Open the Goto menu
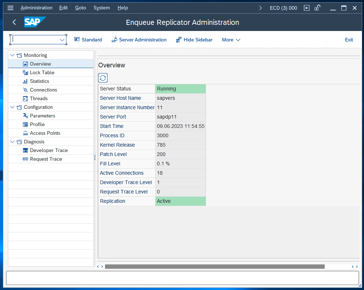Image resolution: width=364 pixels, height=290 pixels. click(x=80, y=8)
